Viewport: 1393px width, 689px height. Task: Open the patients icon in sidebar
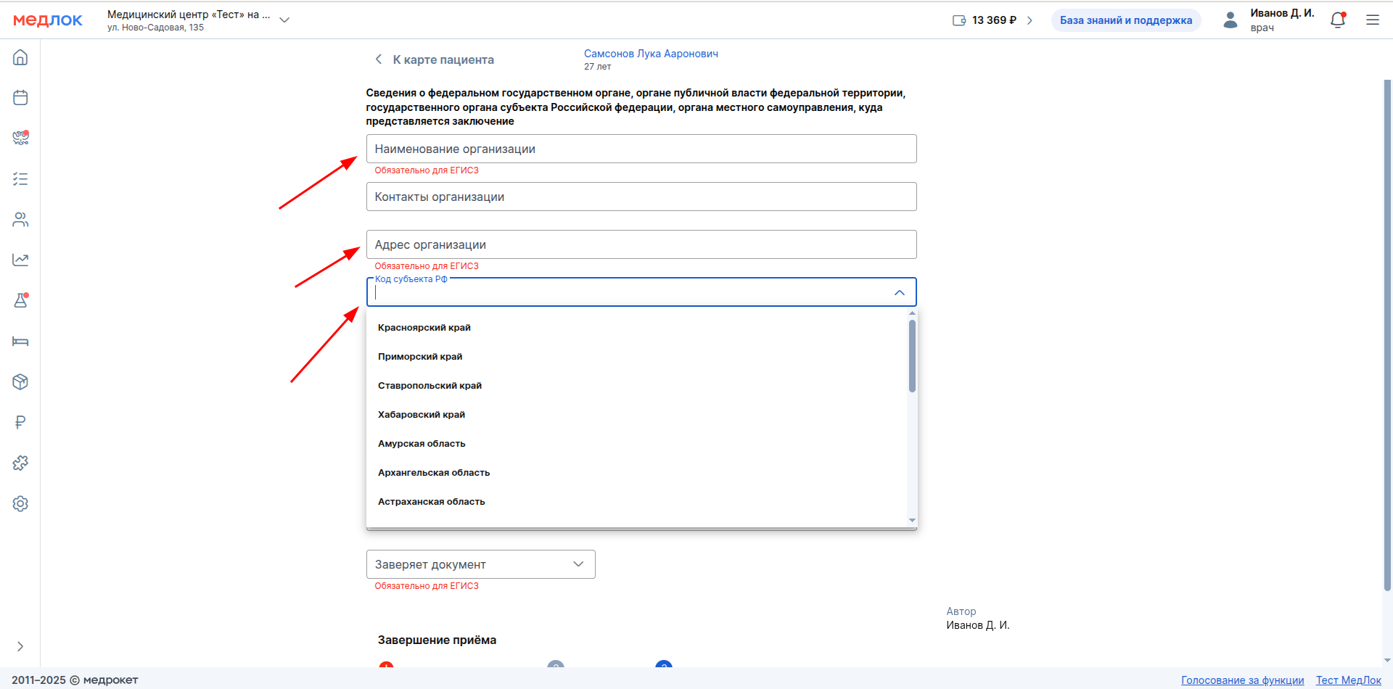[20, 220]
